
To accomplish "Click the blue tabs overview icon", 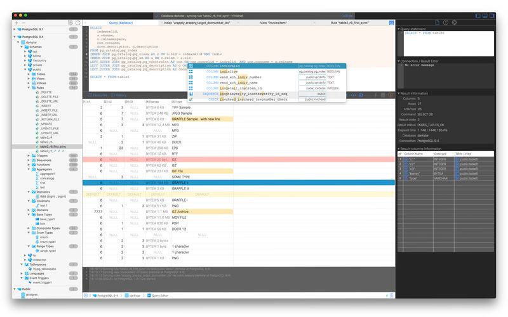I will (x=391, y=23).
